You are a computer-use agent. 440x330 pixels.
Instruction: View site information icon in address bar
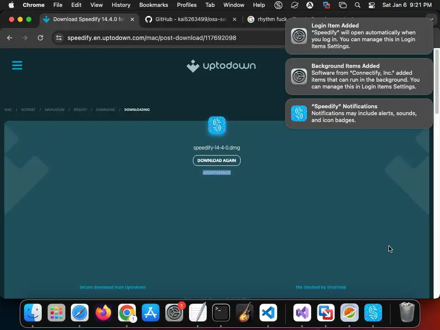(58, 38)
